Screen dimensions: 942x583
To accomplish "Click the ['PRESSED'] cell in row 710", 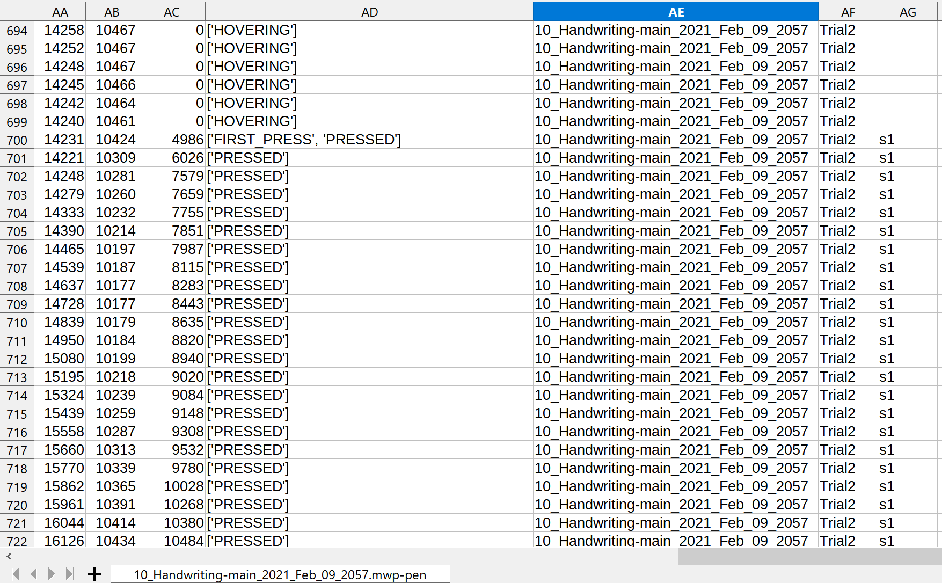I will click(369, 322).
